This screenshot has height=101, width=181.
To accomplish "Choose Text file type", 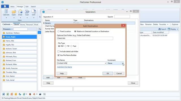I will (71, 46).
